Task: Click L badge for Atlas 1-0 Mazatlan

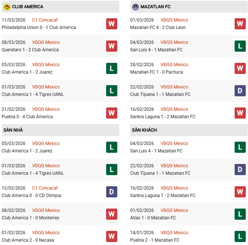Action: coord(240,214)
